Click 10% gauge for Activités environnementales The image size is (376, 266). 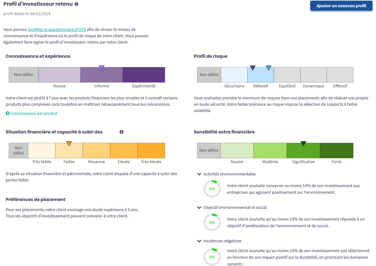pos(212,189)
